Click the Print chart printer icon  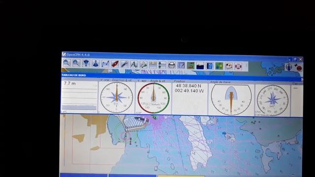[172, 65]
